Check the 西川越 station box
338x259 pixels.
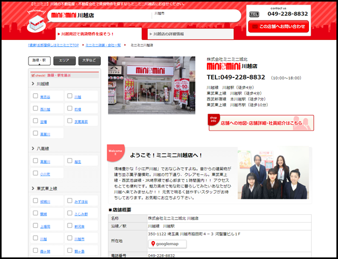tap(35, 108)
